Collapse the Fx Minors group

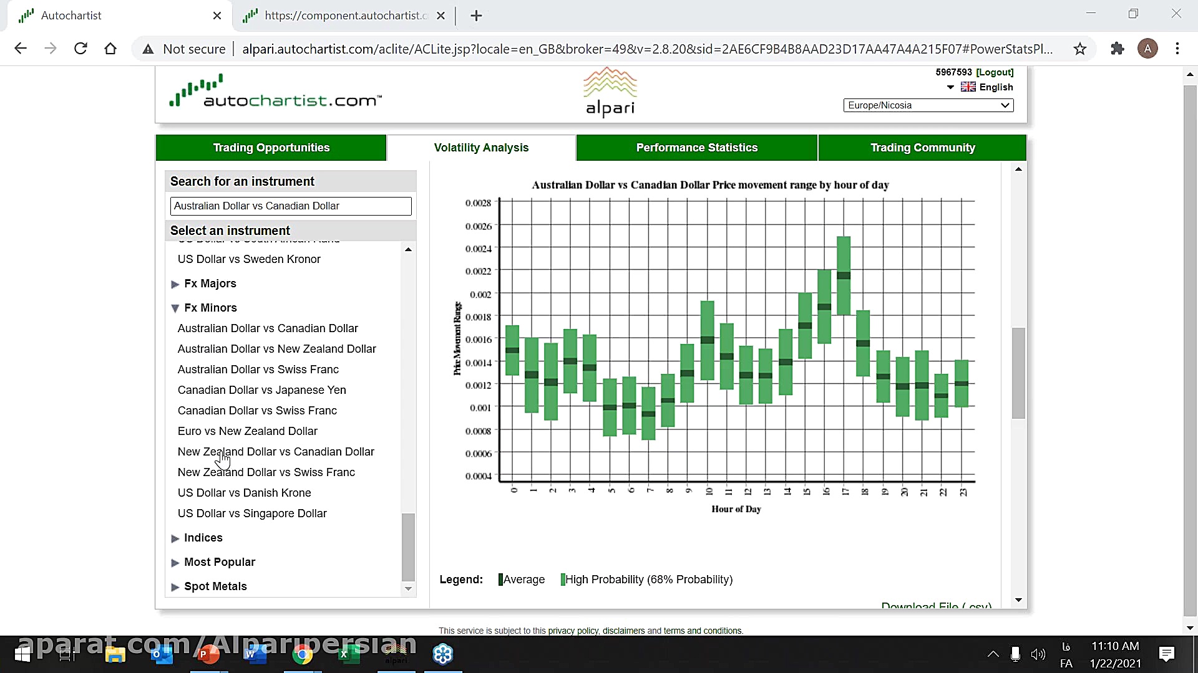pyautogui.click(x=210, y=308)
